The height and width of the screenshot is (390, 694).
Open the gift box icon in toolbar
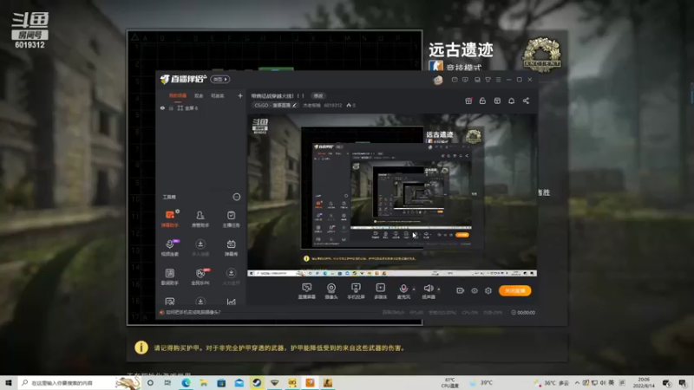click(x=468, y=101)
